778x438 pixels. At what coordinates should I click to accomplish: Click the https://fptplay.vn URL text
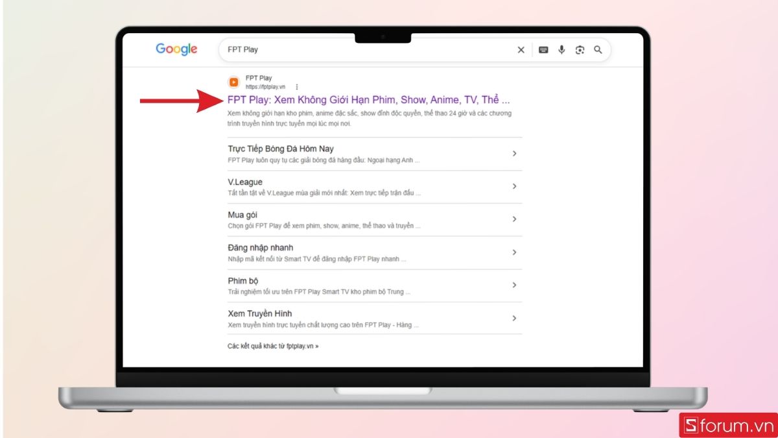[265, 87]
